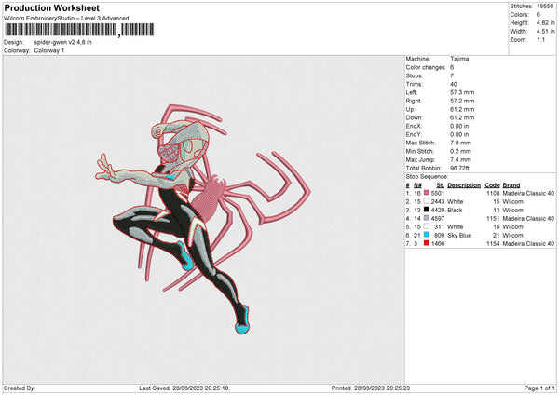Screen dimensions: 559x395
Task: Click the Height value 4.82 in
Action: (545, 22)
